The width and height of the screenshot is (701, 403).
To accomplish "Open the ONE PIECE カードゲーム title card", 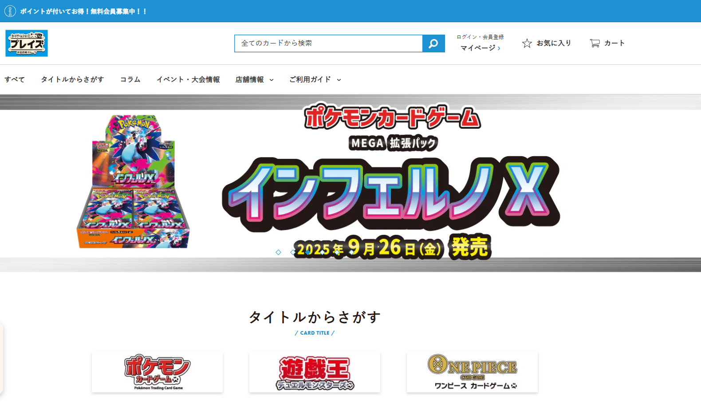I will [472, 372].
